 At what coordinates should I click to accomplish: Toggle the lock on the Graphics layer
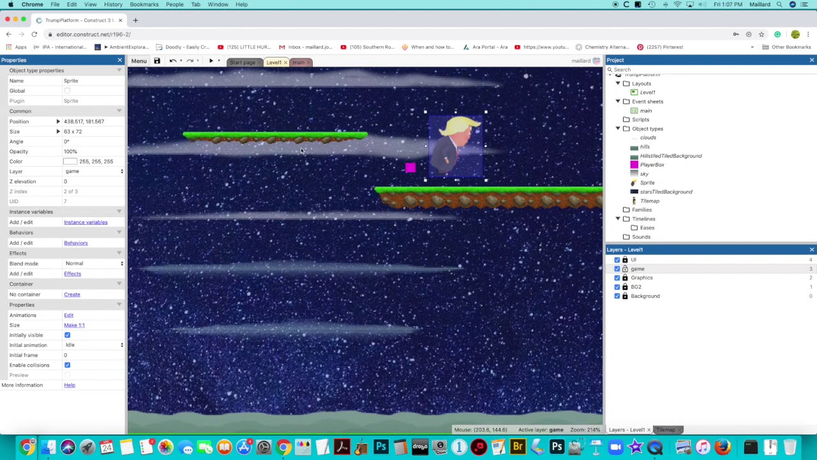[625, 278]
